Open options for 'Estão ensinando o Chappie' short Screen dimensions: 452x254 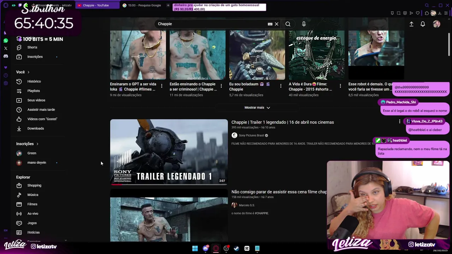tap(221, 86)
